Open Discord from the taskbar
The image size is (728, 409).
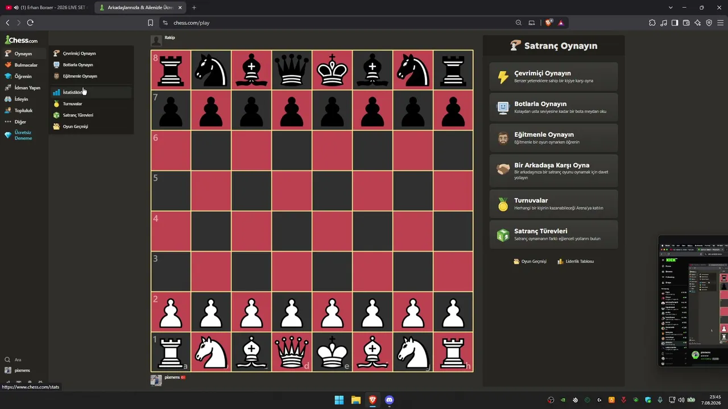(389, 400)
